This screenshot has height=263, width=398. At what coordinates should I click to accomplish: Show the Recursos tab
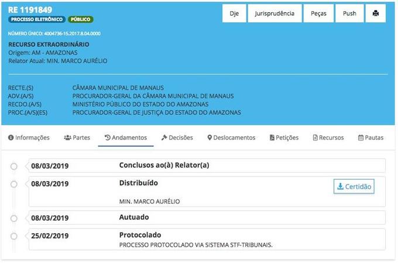[x=328, y=138]
